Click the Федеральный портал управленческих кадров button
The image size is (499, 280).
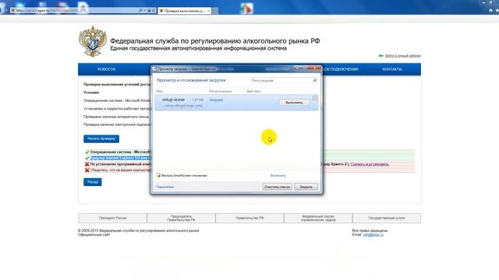click(x=318, y=218)
